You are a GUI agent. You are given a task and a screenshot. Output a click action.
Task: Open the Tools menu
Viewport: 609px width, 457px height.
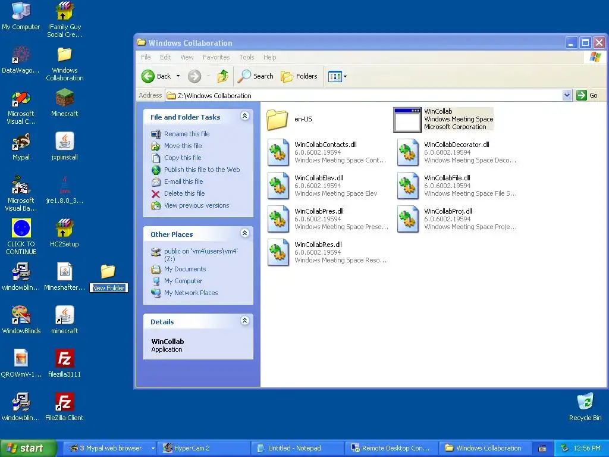[247, 57]
